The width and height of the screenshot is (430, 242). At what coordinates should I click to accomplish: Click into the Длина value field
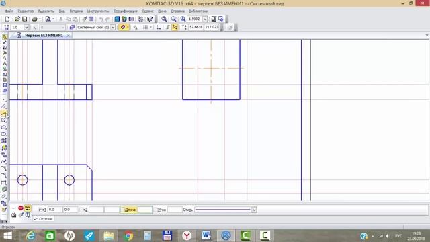coord(144,210)
